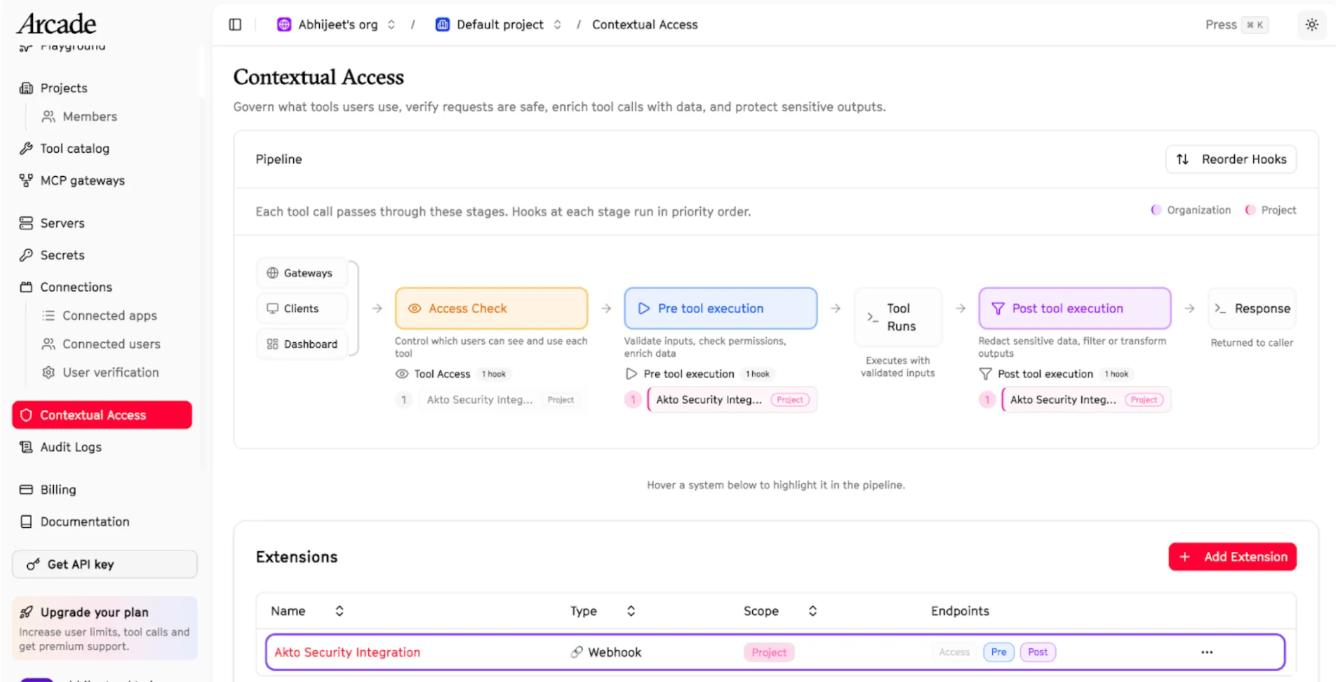Select MCP gateways in the sidebar

[82, 180]
